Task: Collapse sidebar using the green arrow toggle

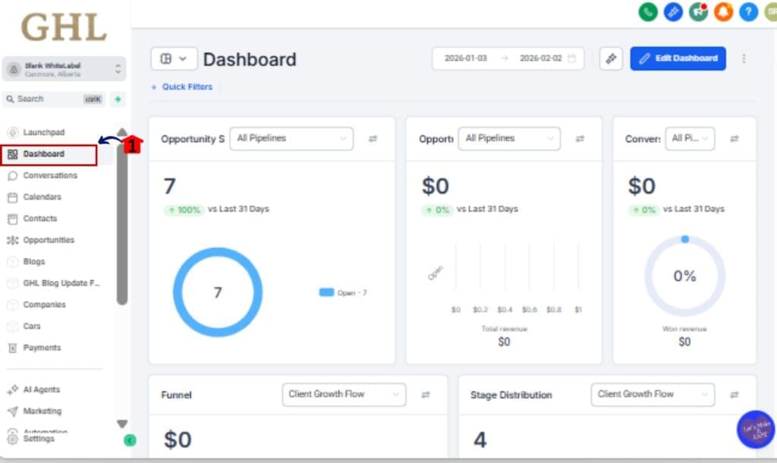Action: coord(130,440)
